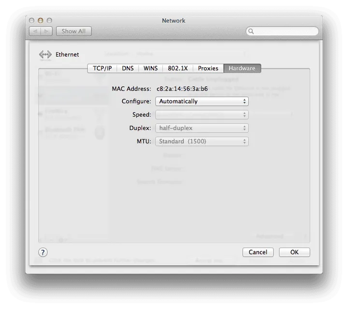This screenshot has height=309, width=348.
Task: Click the magnifying glass in search field
Action: [x=251, y=31]
